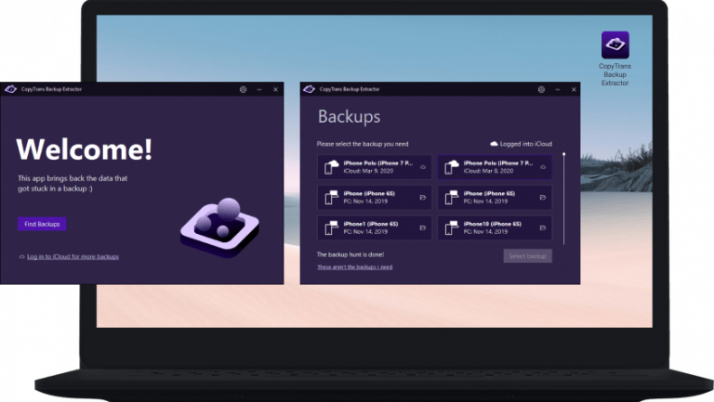The height and width of the screenshot is (402, 714).
Task: Open 'Log in to iCloud for more backups' link
Action: click(73, 257)
